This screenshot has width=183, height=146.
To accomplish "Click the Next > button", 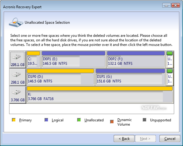I will tap(145, 139).
